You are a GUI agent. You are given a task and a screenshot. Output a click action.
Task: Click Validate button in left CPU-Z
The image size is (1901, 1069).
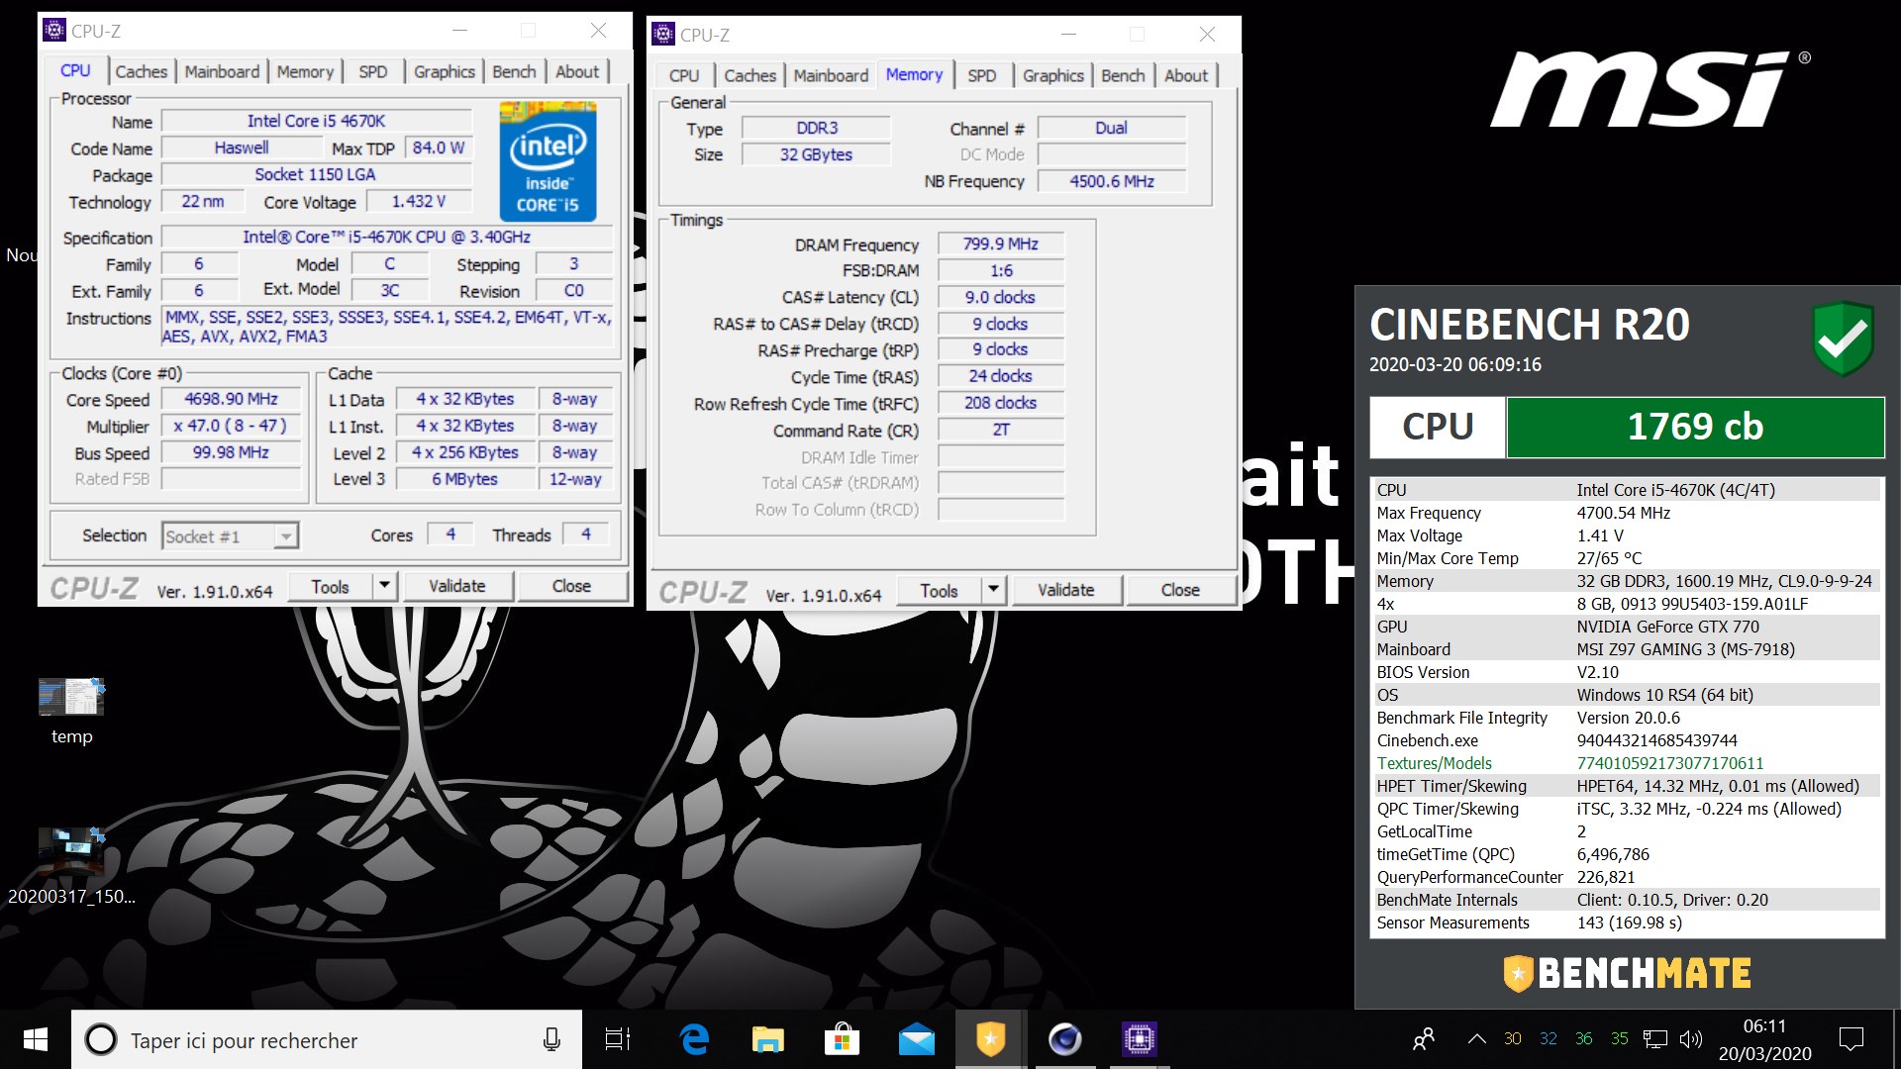(457, 586)
